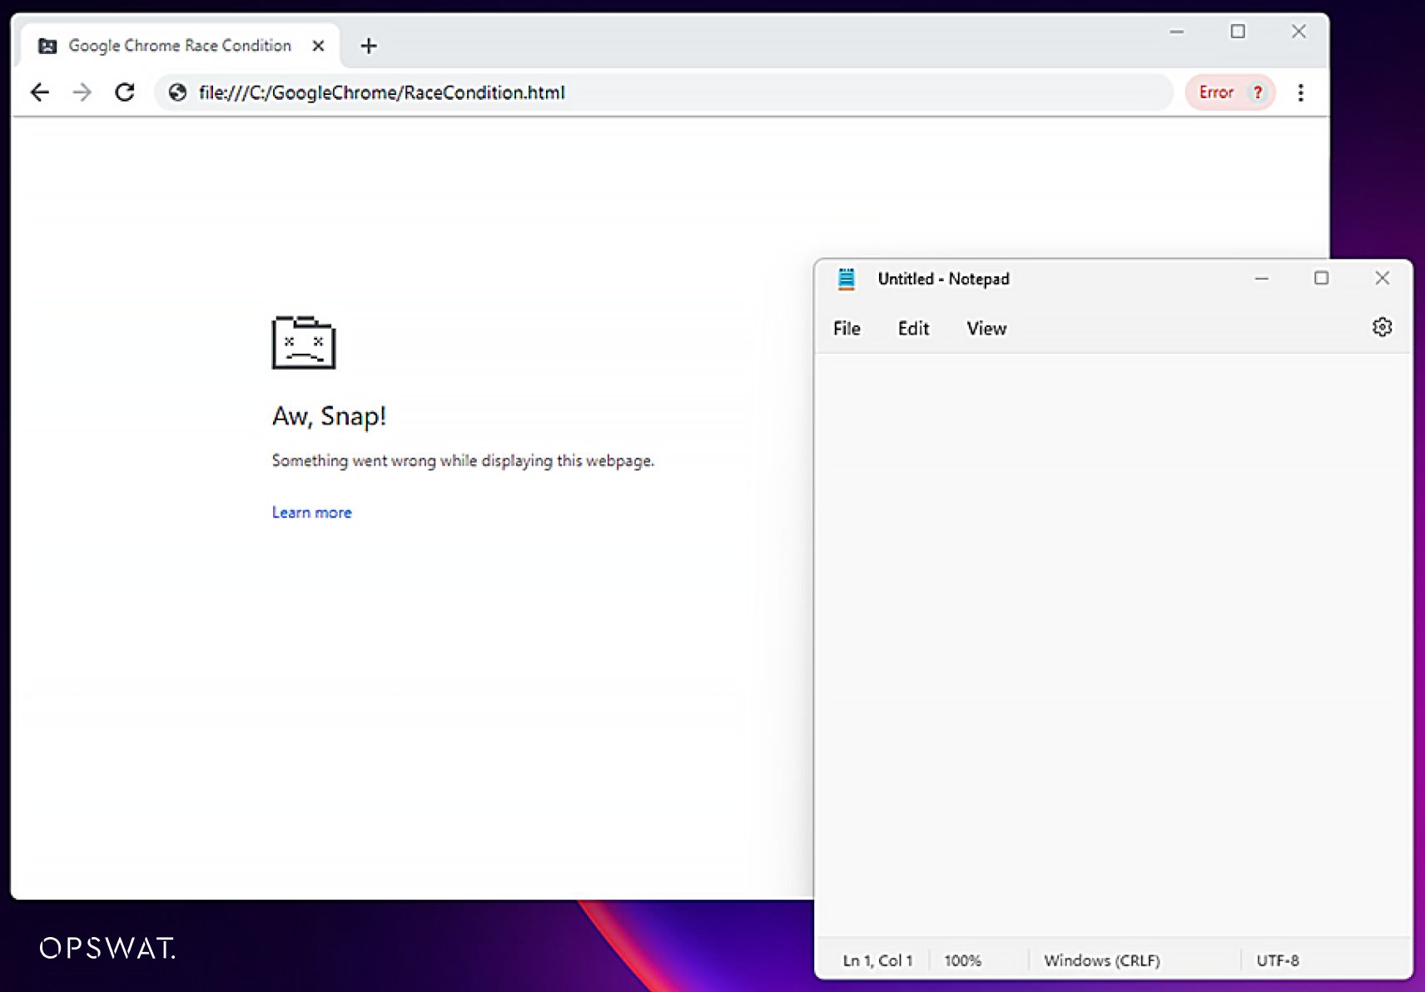
Task: Open the Learn more link
Action: (311, 513)
